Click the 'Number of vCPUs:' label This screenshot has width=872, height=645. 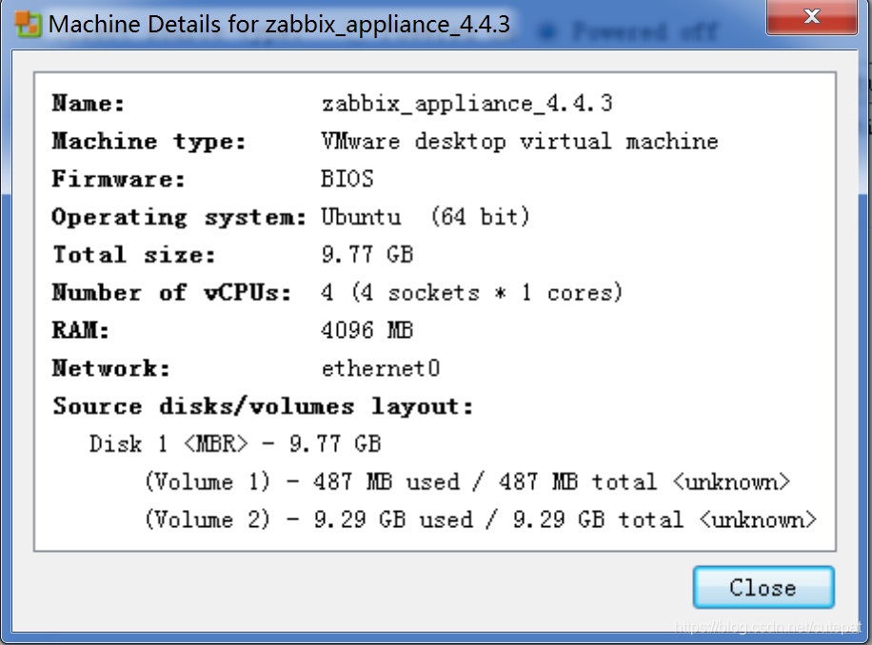(172, 292)
